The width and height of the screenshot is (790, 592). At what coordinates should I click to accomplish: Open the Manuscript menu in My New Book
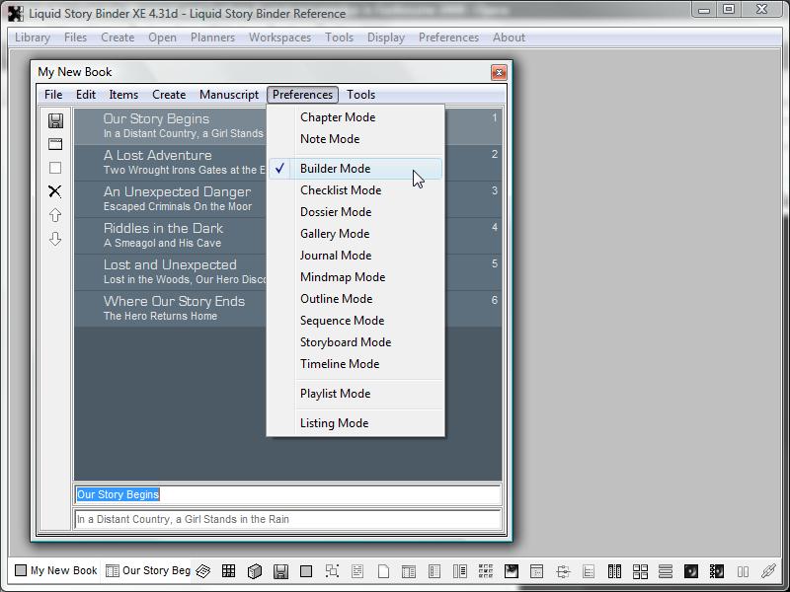coord(229,95)
